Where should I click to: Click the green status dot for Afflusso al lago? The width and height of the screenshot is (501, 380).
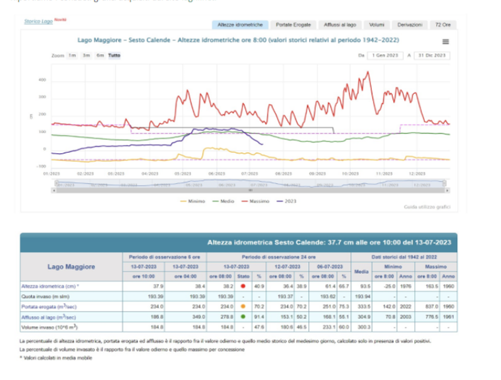(243, 317)
